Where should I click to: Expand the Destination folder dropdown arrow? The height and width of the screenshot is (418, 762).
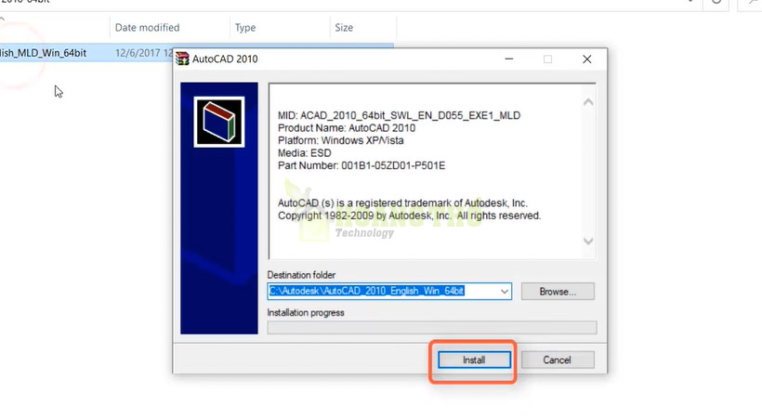click(x=505, y=292)
